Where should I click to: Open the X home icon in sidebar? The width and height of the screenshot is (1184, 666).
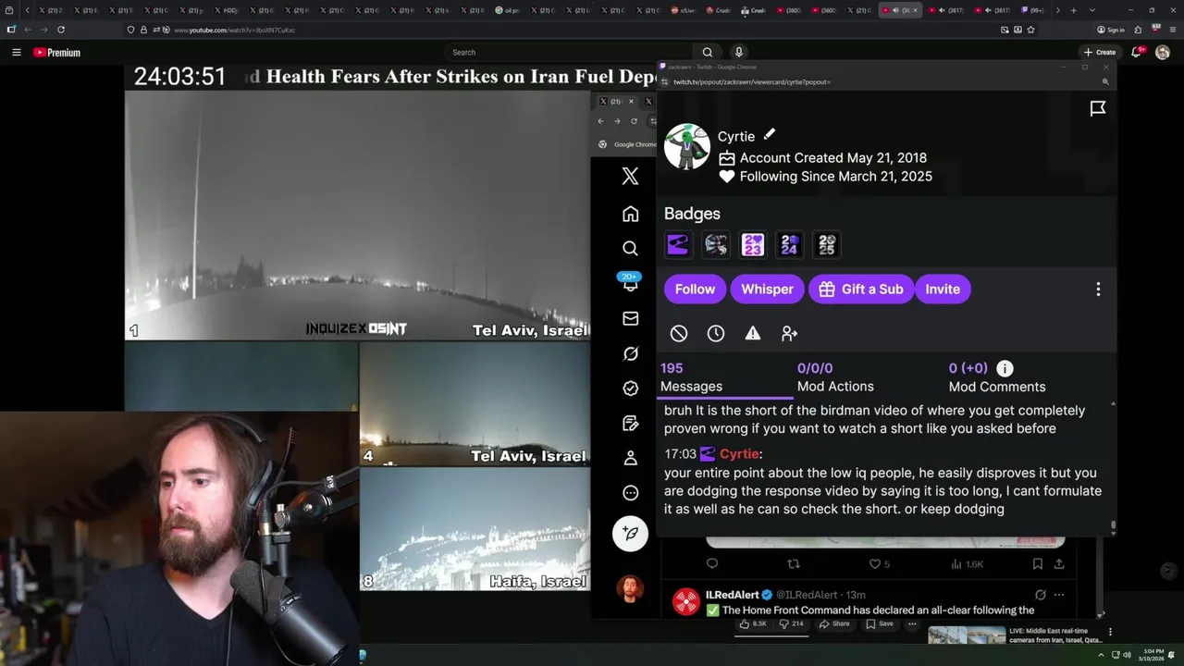pyautogui.click(x=630, y=214)
